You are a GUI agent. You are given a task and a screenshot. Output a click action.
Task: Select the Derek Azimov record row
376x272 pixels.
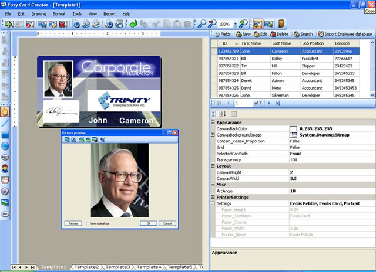pos(285,80)
